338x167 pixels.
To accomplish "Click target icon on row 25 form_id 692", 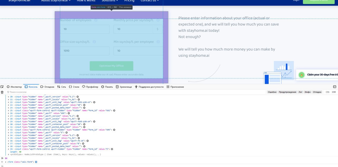I will coord(114,110).
